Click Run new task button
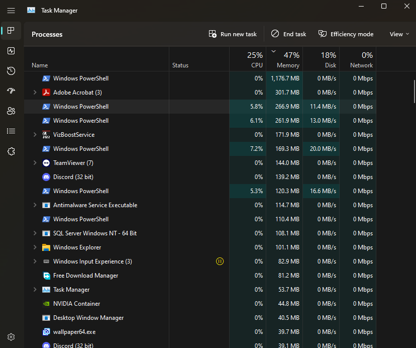This screenshot has width=416, height=348. coord(233,34)
